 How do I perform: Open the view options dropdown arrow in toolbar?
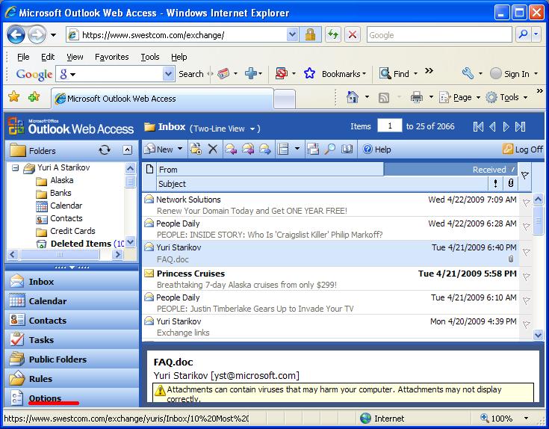[x=297, y=149]
